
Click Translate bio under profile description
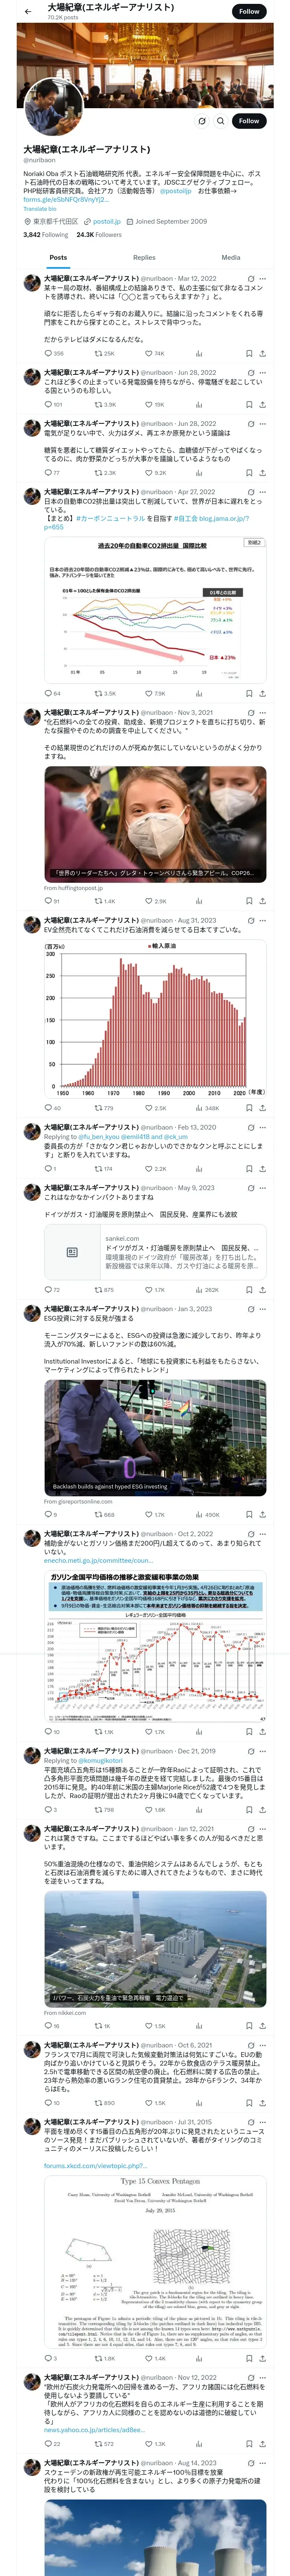click(x=40, y=208)
